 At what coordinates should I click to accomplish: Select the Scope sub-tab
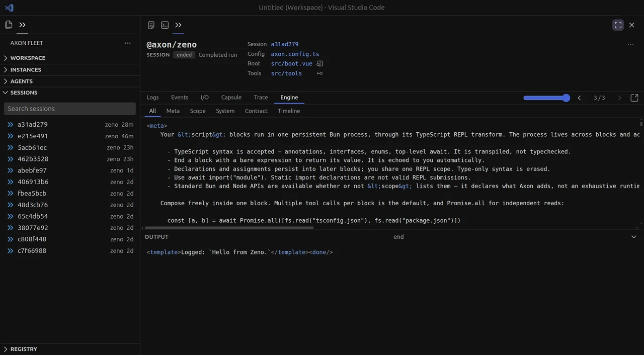pyautogui.click(x=198, y=111)
